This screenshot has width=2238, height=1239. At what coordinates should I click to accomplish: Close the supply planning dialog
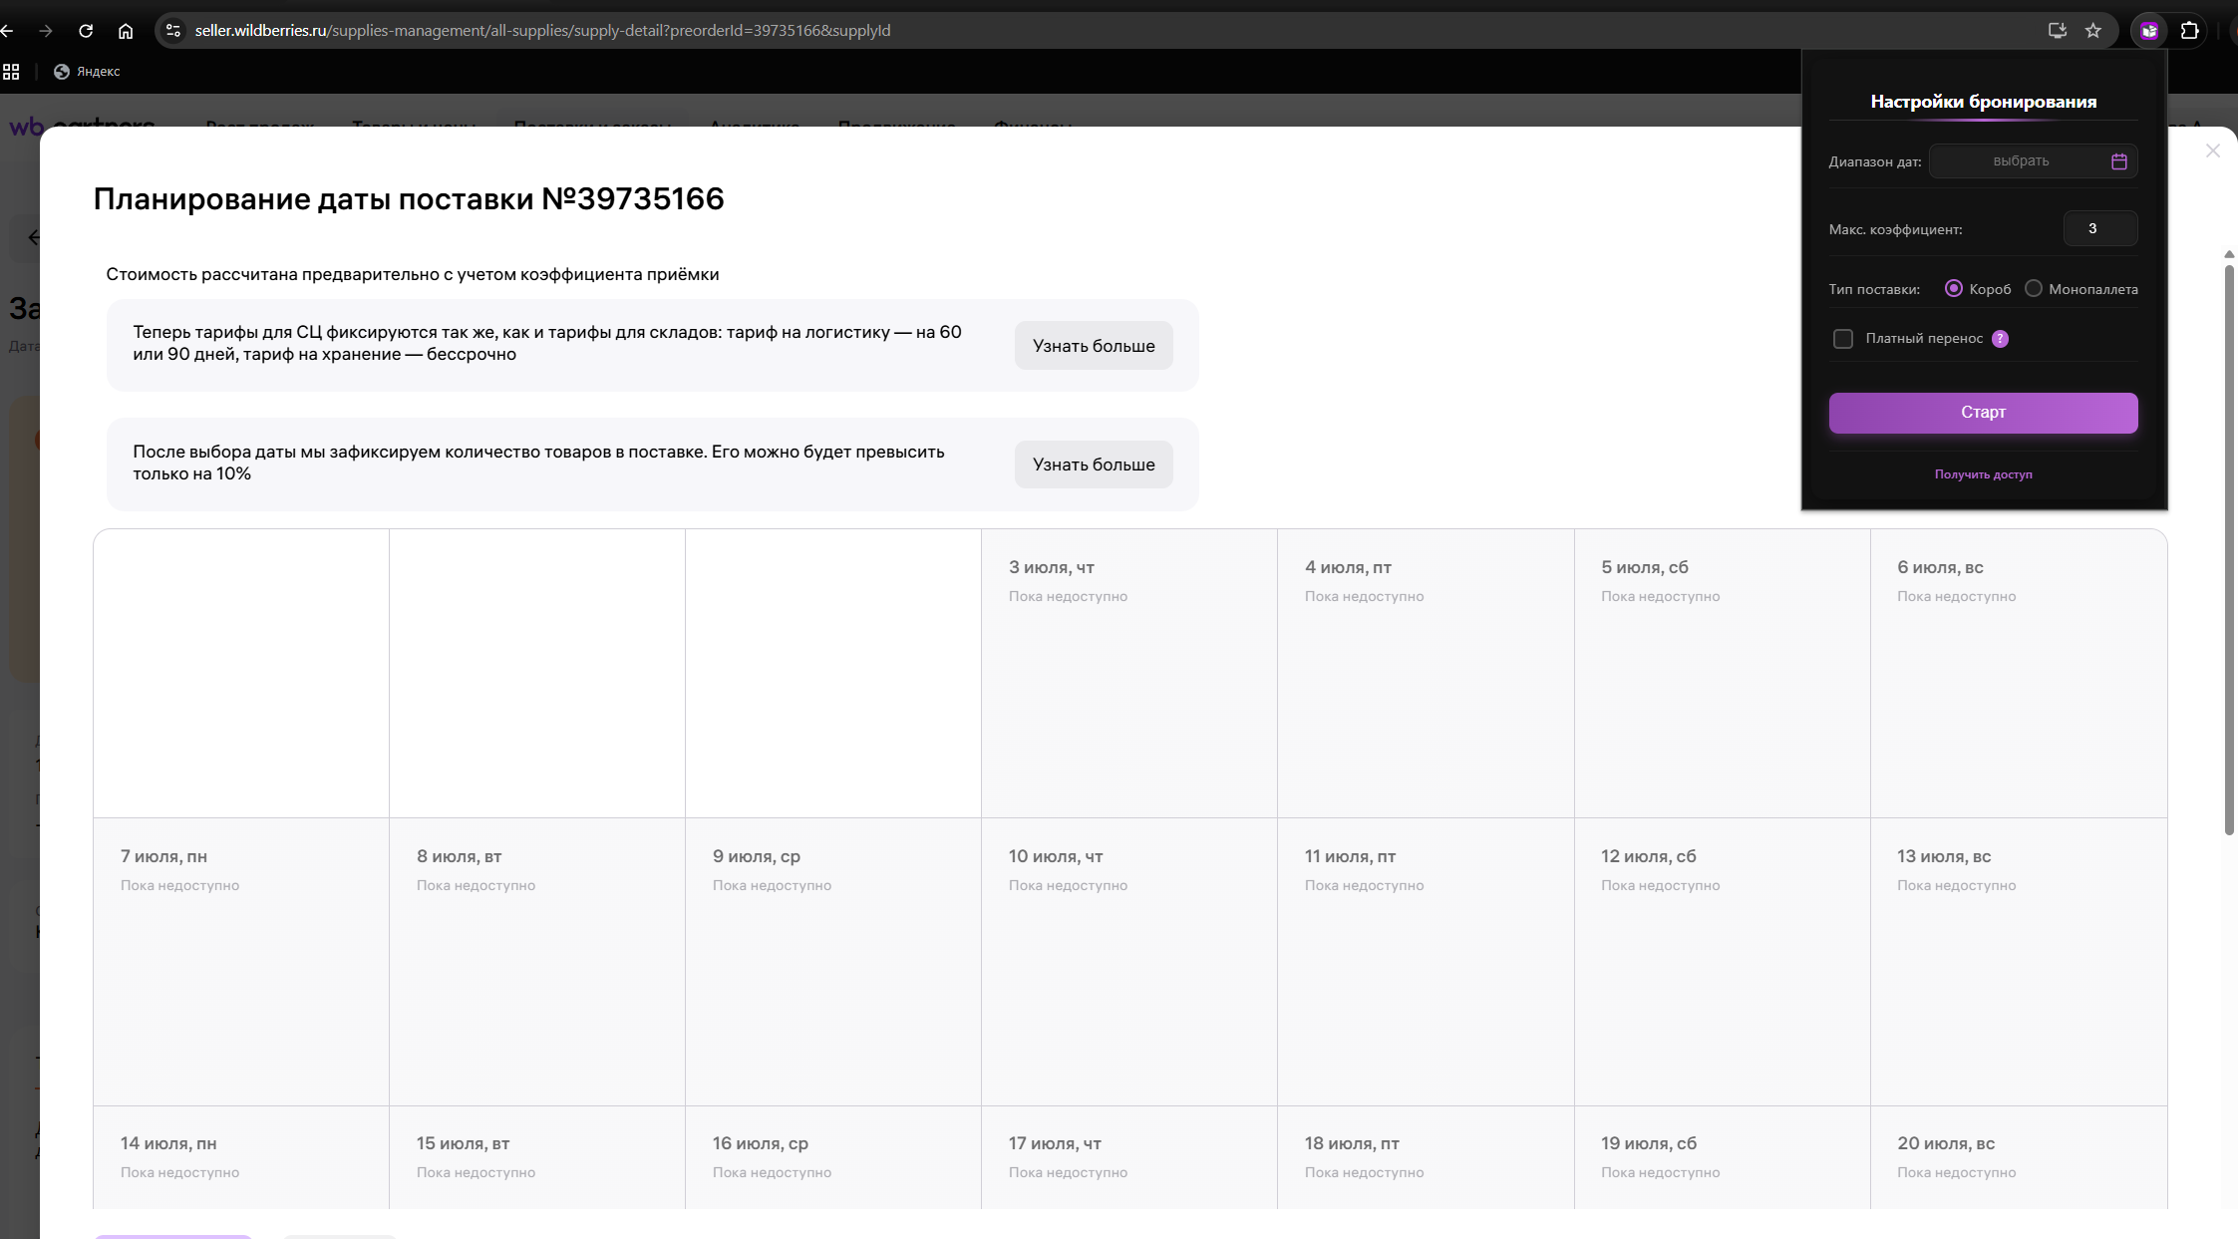[x=2213, y=151]
